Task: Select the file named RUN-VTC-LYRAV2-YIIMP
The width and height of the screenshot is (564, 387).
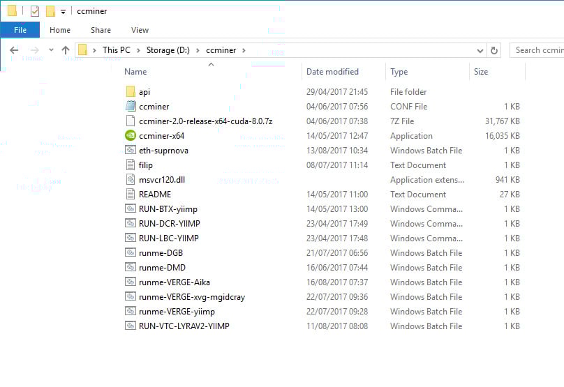Action: pos(184,326)
